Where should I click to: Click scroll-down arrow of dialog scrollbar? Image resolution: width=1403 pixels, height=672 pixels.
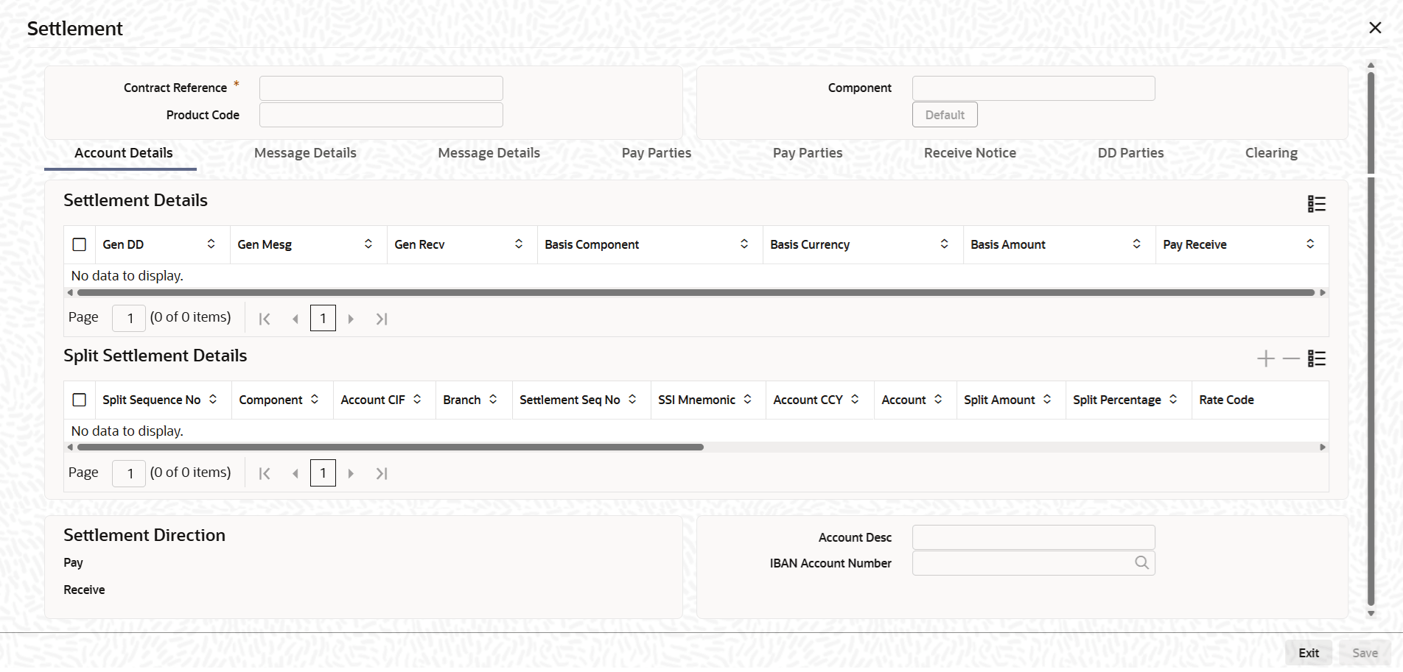pyautogui.click(x=1371, y=613)
